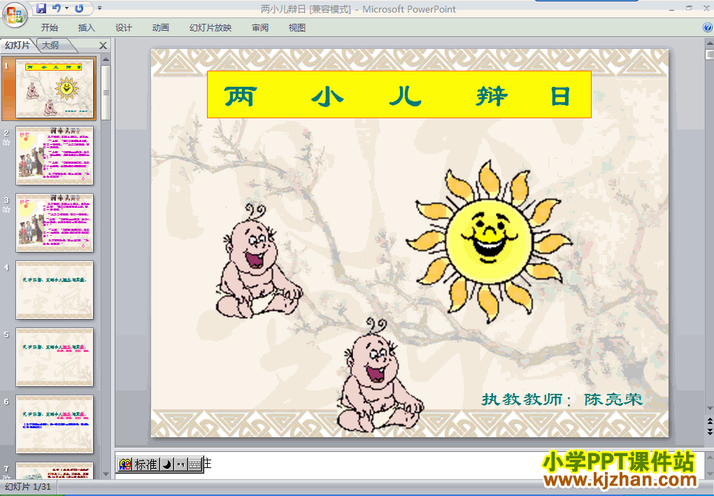The height and width of the screenshot is (496, 714).
Task: Toggle IME Chinese/English punctuation button
Action: (181, 465)
